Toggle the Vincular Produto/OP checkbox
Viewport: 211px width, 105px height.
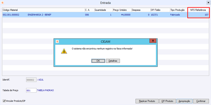click(4, 101)
